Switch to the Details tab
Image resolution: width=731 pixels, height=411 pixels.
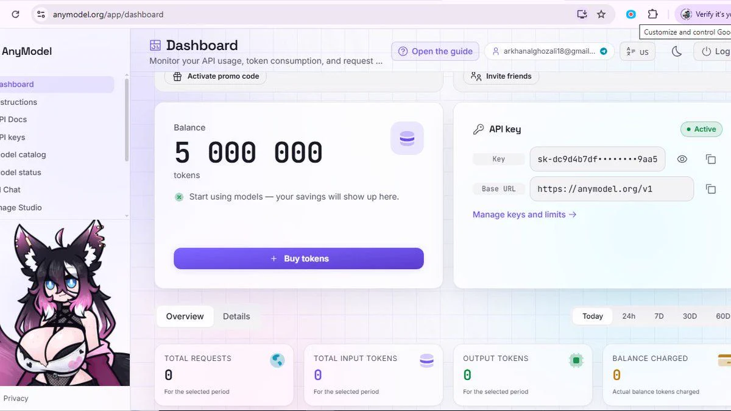pos(236,316)
